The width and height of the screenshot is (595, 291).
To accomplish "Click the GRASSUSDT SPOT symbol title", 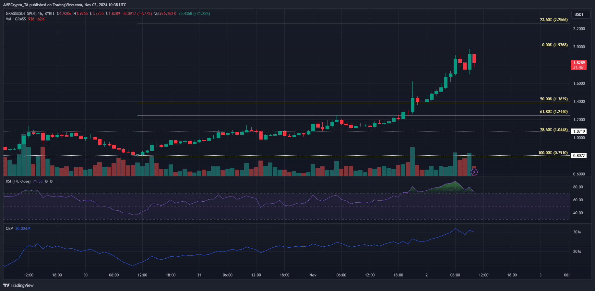I will (21, 14).
